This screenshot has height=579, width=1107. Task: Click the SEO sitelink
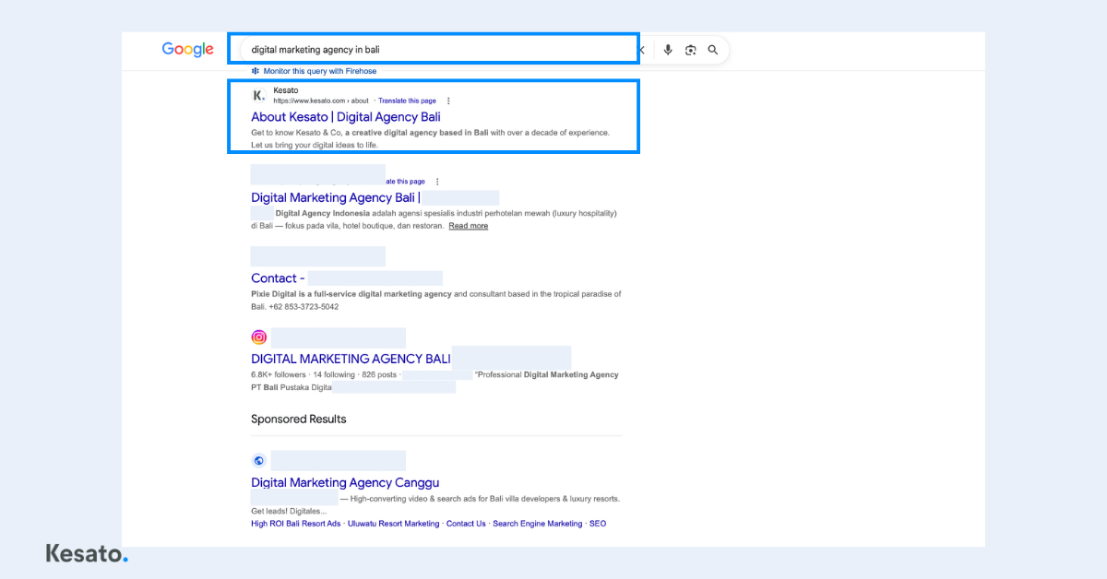point(598,524)
